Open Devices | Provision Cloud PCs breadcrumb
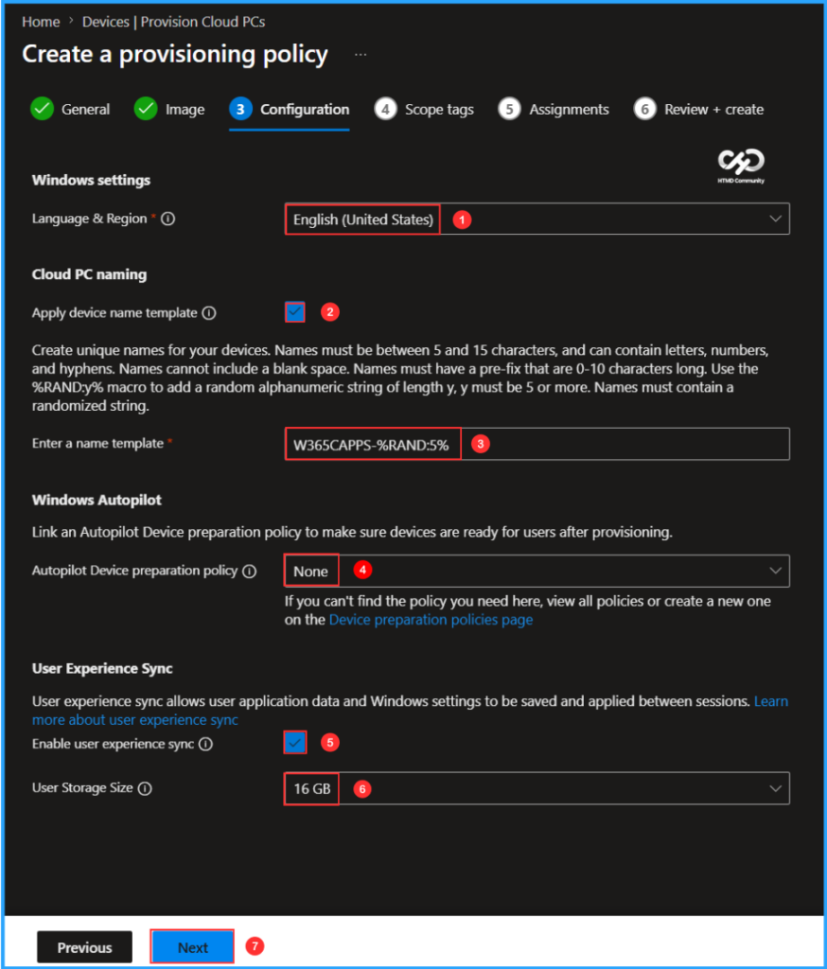The height and width of the screenshot is (969, 827). [x=174, y=22]
